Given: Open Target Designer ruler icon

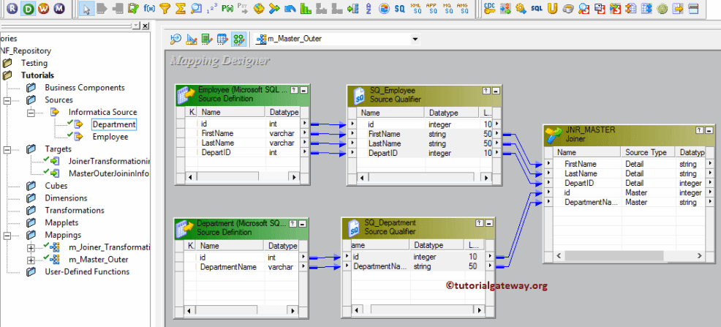Looking at the screenshot, I should tap(192, 39).
